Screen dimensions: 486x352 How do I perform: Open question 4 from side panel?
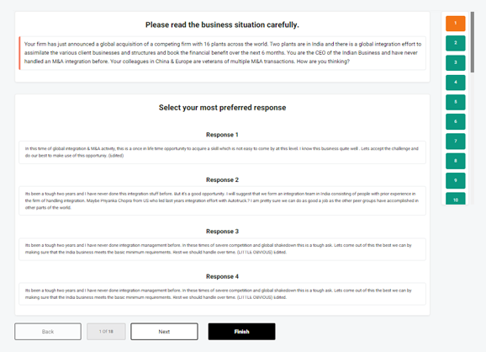[456, 83]
